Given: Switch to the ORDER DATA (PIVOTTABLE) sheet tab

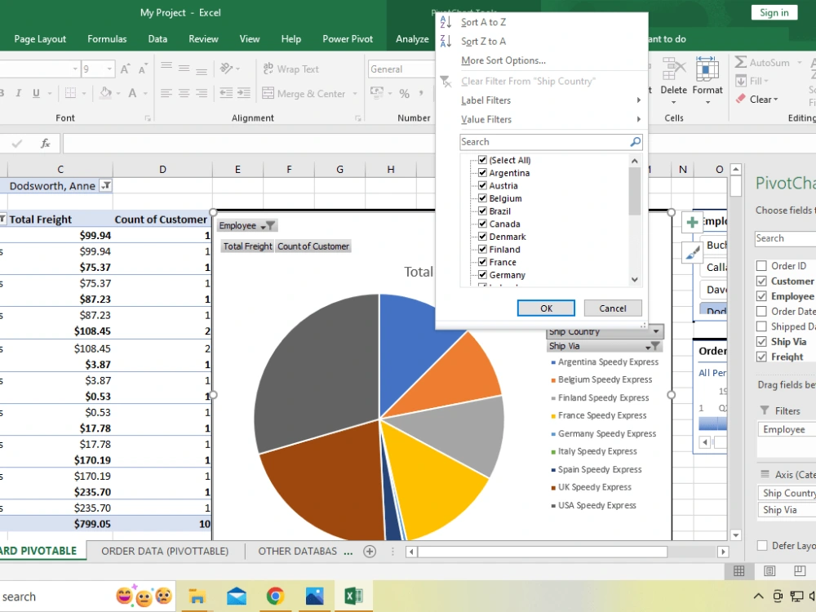Looking at the screenshot, I should (165, 551).
